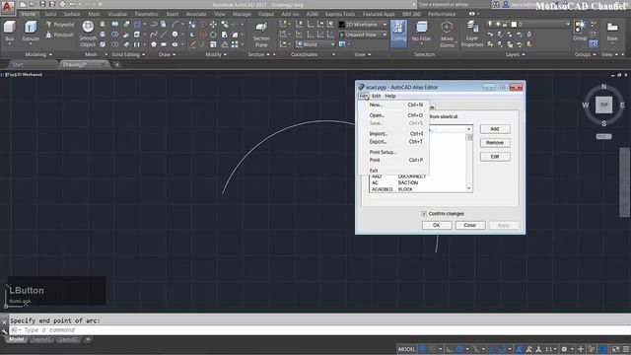Image resolution: width=631 pixels, height=355 pixels.
Task: Toggle annotation visibility icon in status bar
Action: [x=520, y=349]
